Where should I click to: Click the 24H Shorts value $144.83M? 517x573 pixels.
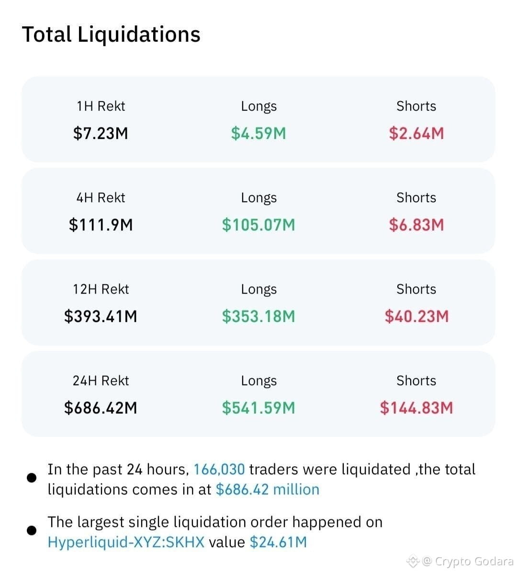416,407
